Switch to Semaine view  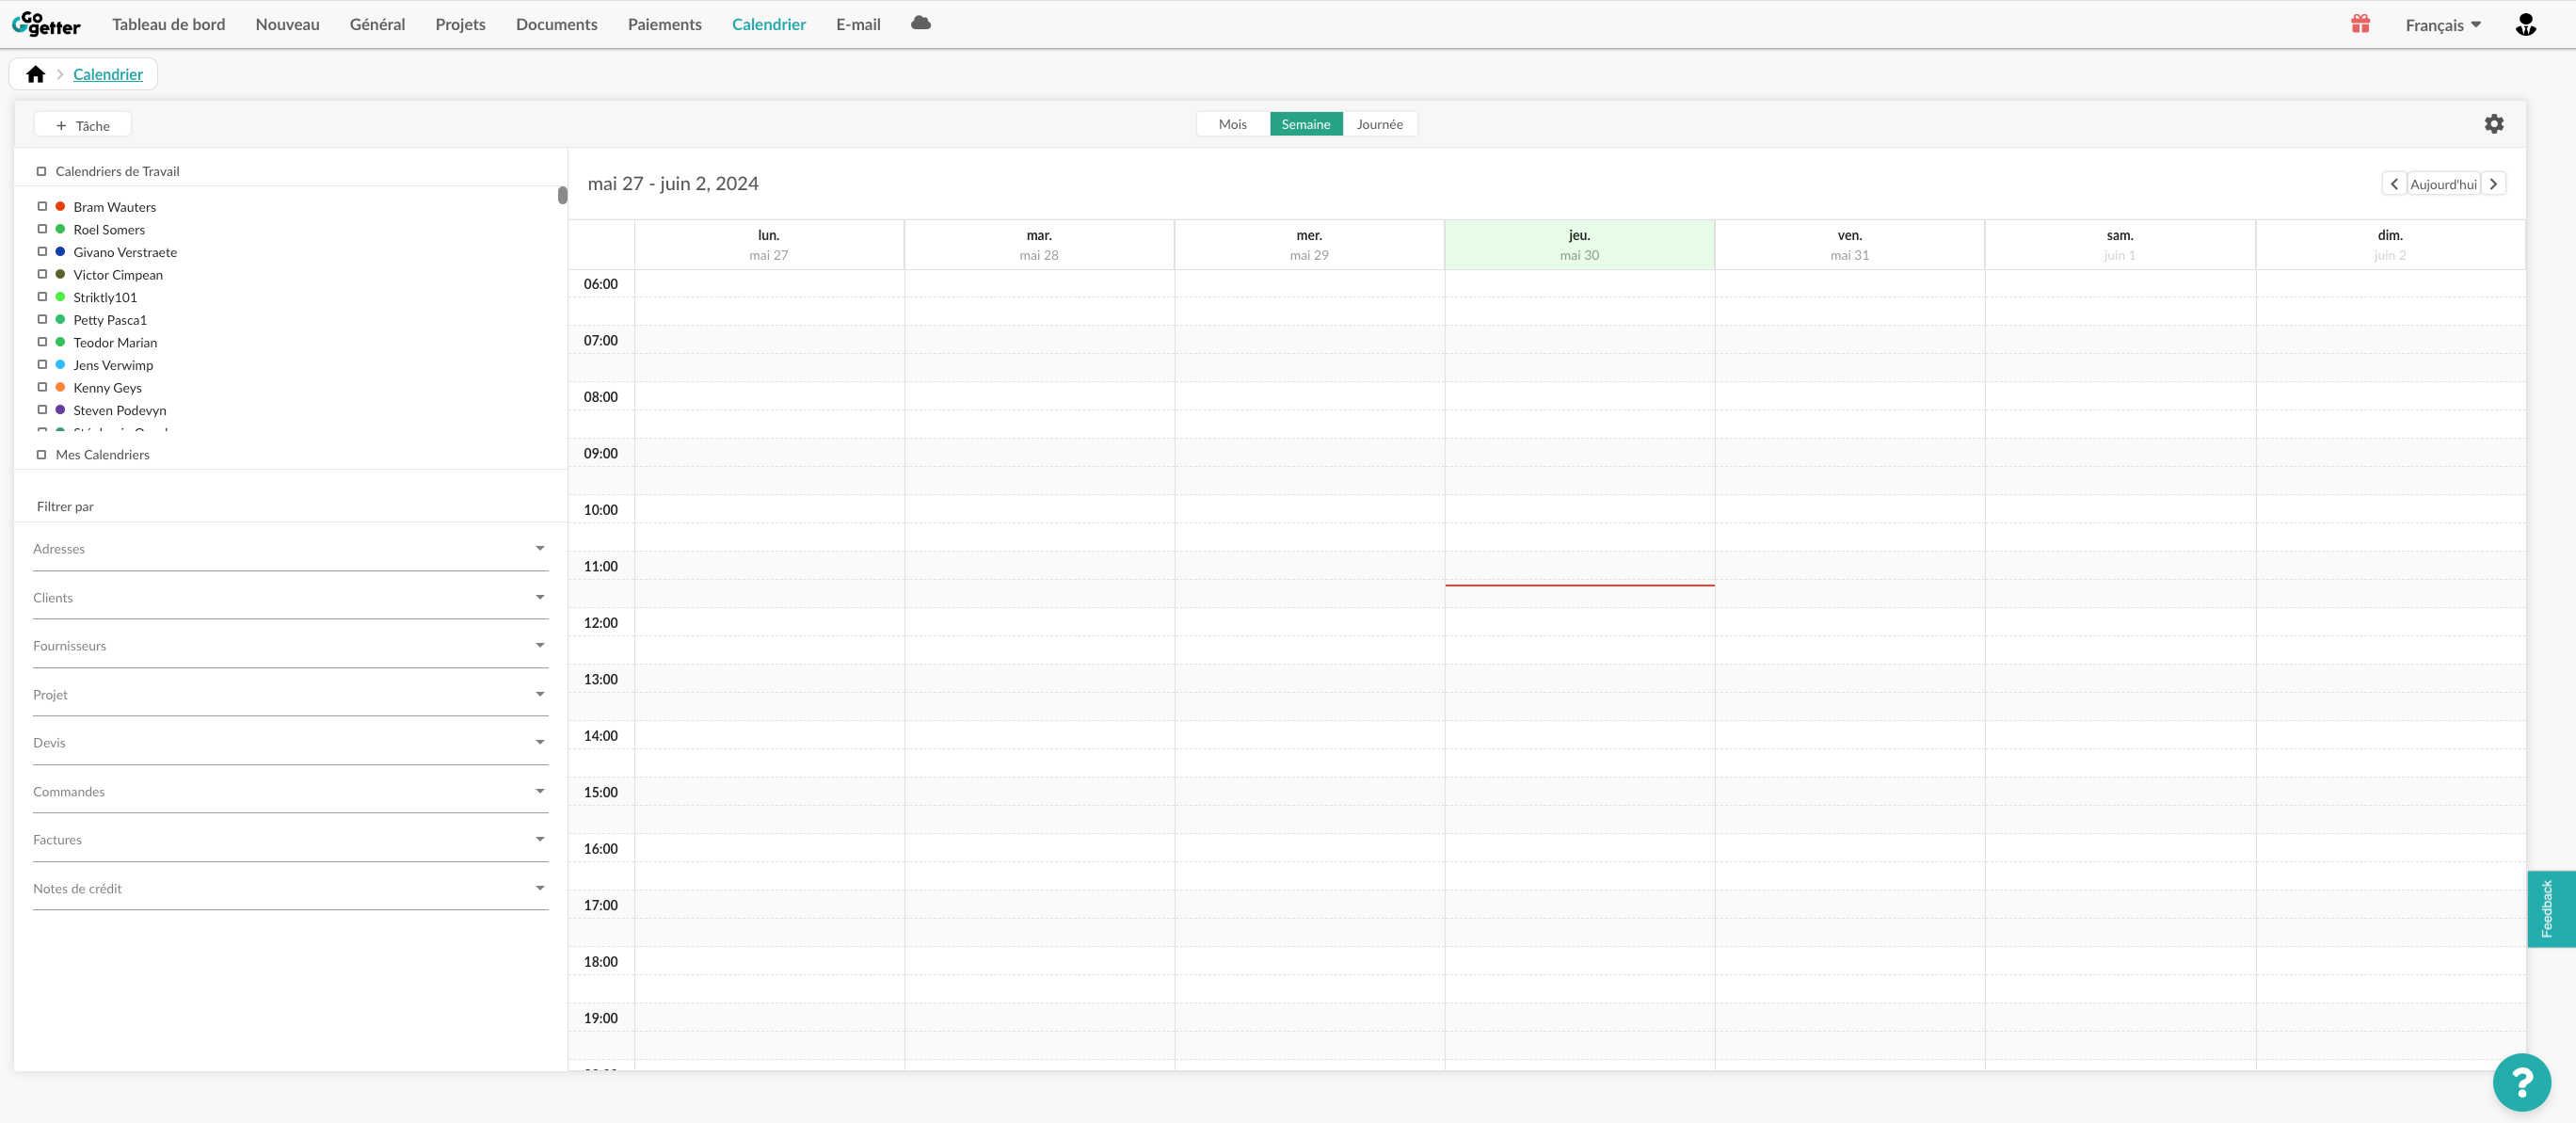pos(1306,124)
